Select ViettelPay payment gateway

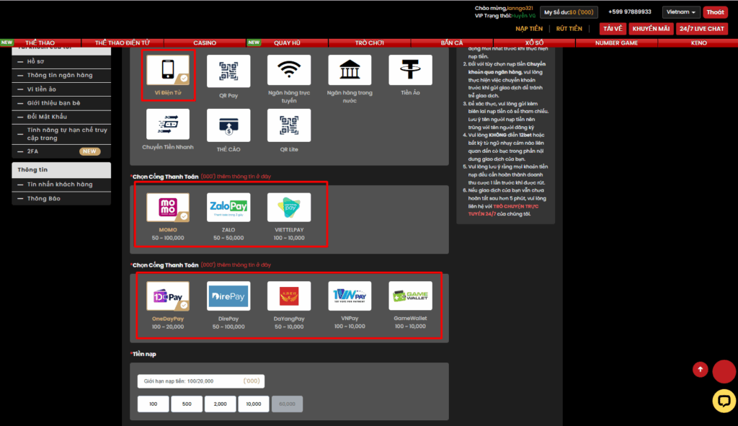tap(289, 207)
